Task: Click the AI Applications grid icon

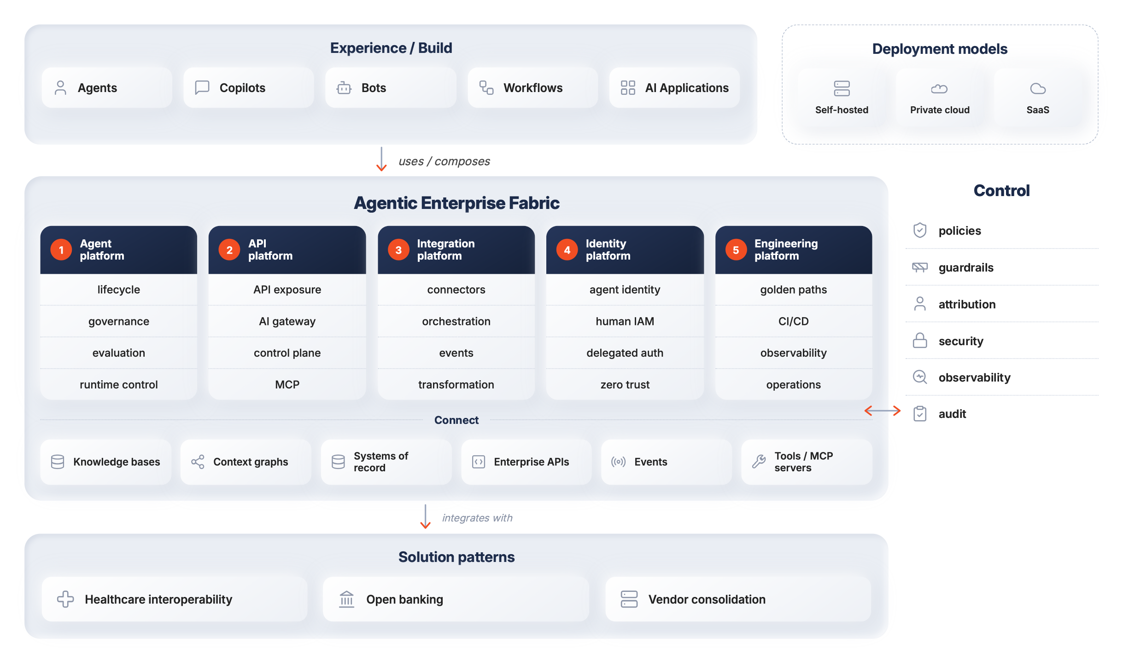Action: [x=628, y=87]
